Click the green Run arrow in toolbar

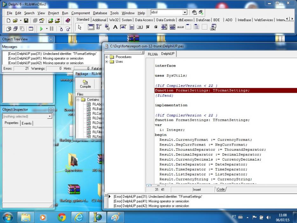(41, 29)
